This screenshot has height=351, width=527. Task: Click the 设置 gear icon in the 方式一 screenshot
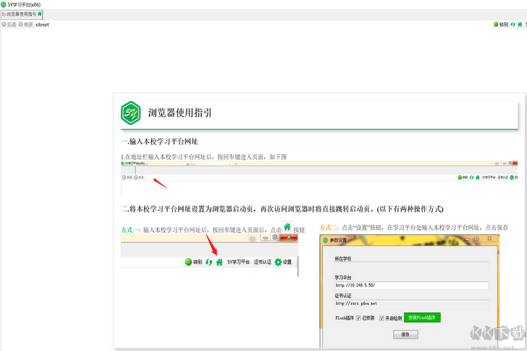(278, 262)
